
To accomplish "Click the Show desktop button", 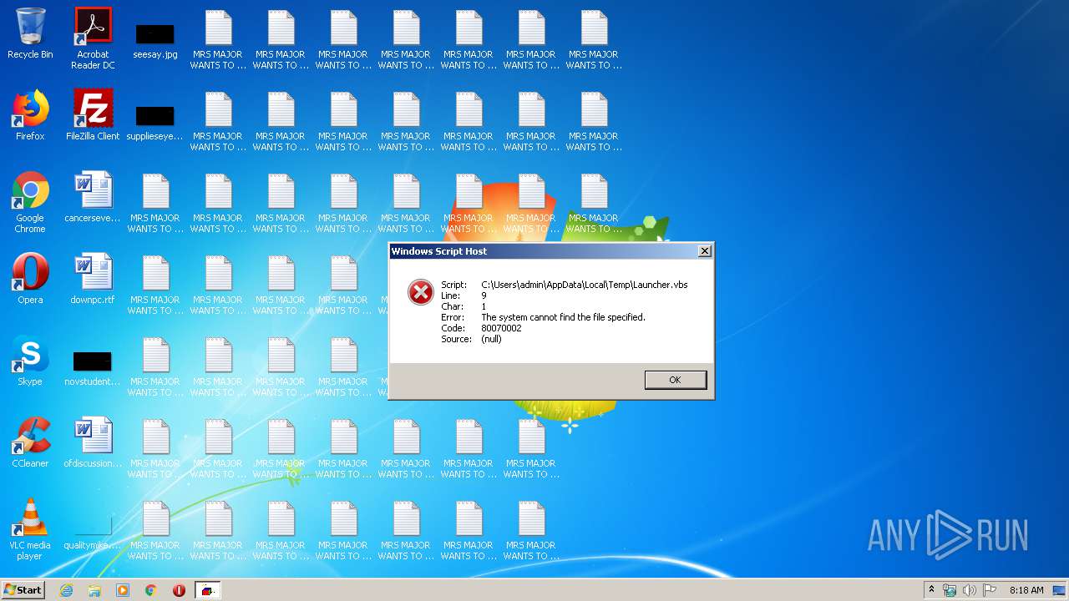I will [1060, 590].
